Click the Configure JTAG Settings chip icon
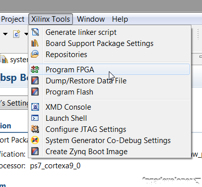The height and width of the screenshot is (187, 202). [x=35, y=129]
